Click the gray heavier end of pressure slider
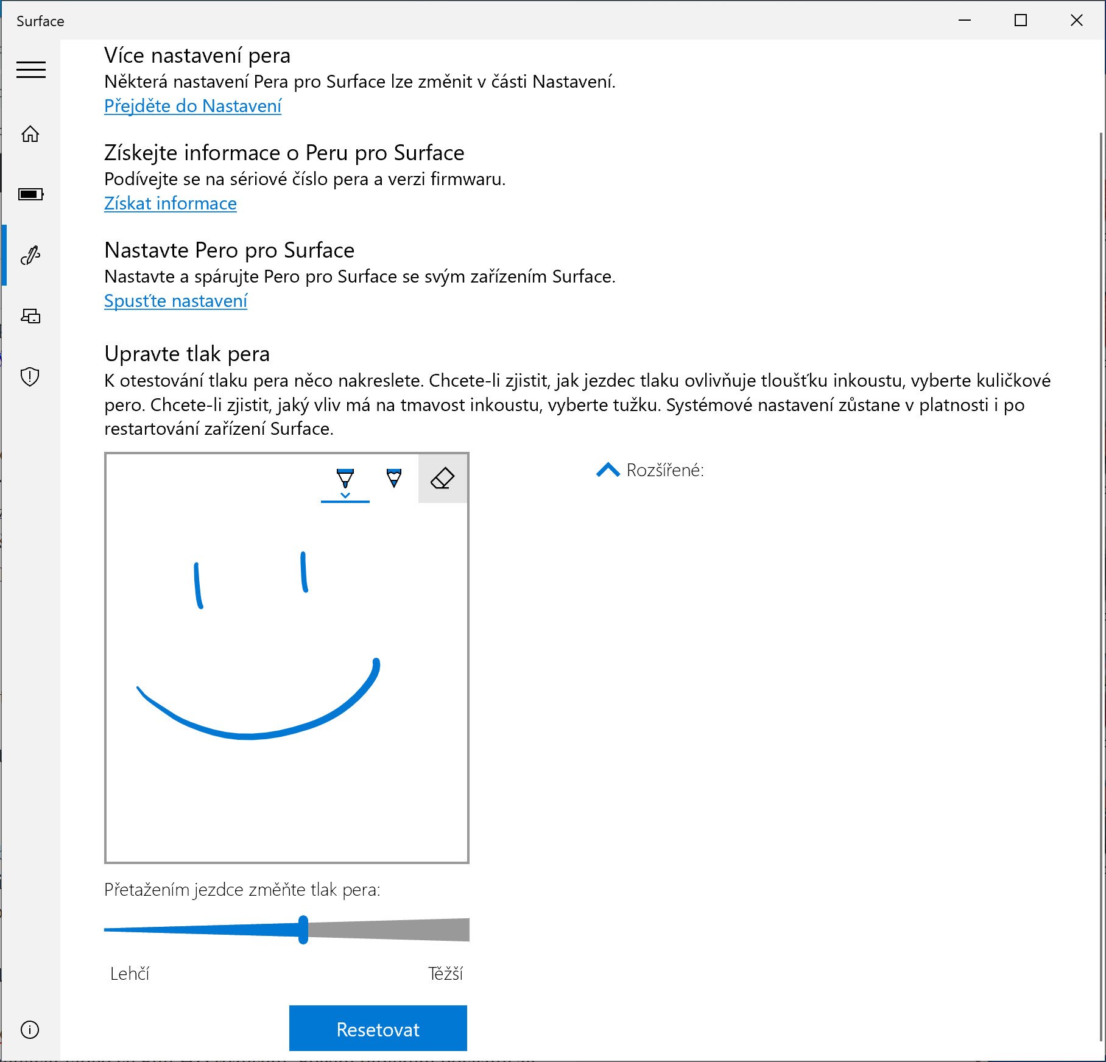The image size is (1106, 1062). (389, 930)
